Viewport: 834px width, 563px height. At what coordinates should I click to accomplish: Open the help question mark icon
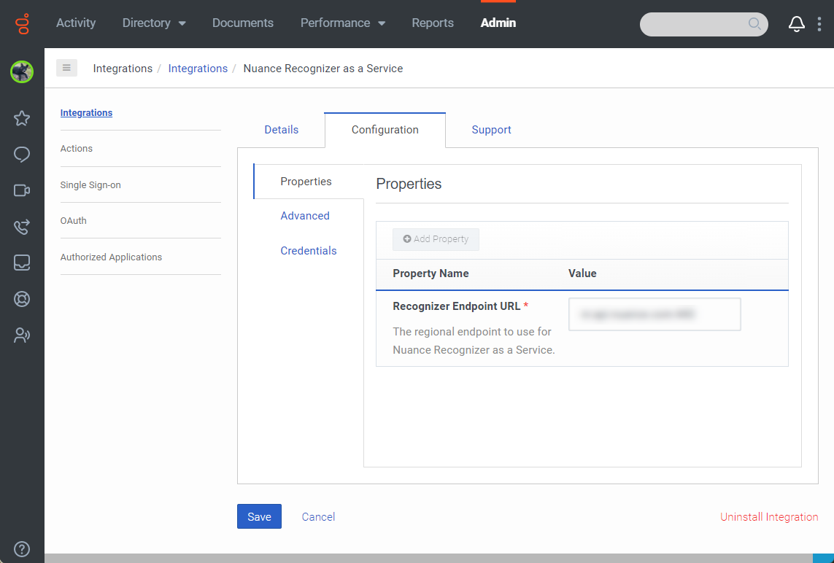[22, 548]
